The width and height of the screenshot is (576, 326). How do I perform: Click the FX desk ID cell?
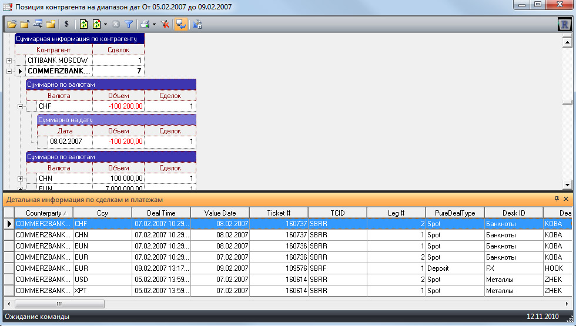514,268
